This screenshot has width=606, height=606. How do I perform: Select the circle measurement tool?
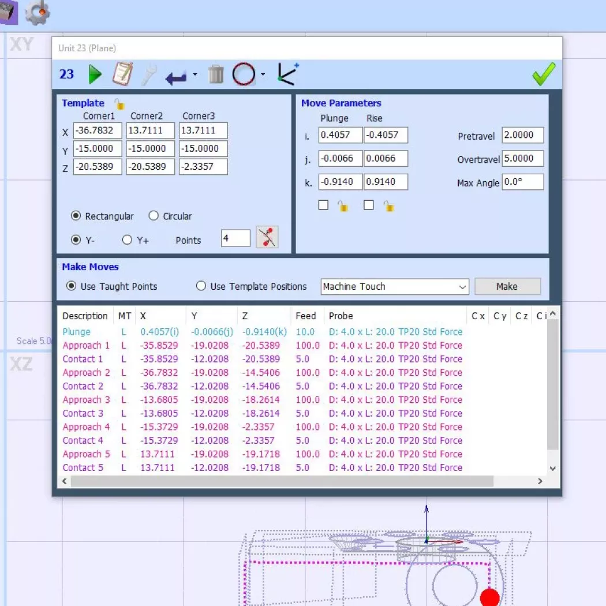coord(244,74)
